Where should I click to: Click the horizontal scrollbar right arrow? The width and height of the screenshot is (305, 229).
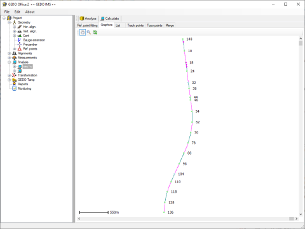[296, 219]
